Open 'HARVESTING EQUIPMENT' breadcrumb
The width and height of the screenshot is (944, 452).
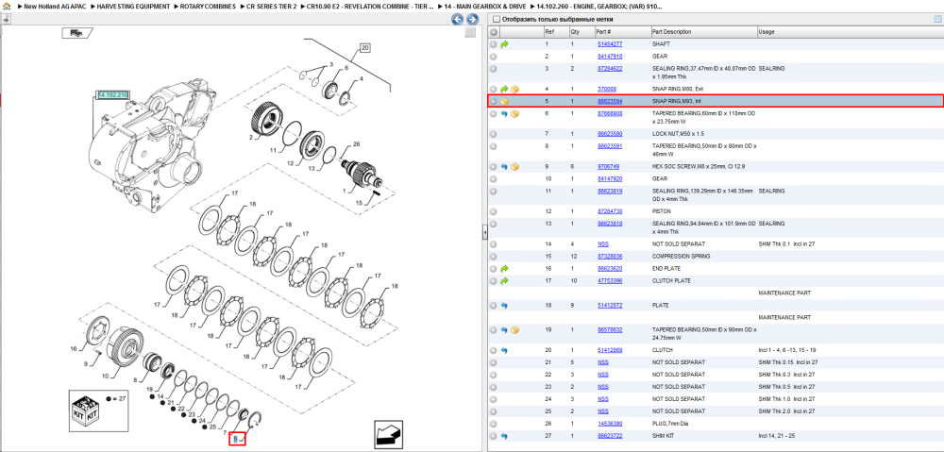point(133,6)
